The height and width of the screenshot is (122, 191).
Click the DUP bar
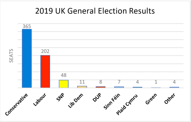tap(100, 87)
